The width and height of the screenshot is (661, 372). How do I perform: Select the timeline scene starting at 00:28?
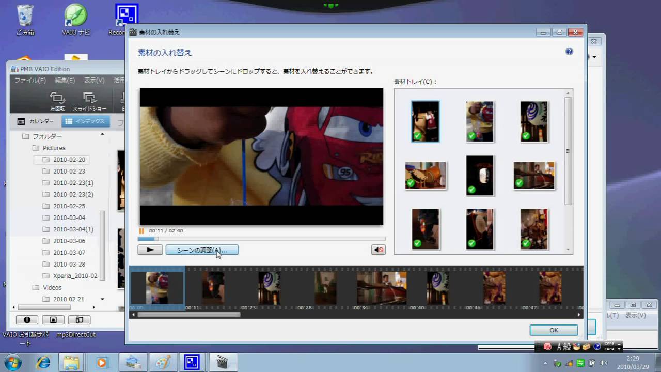point(325,288)
